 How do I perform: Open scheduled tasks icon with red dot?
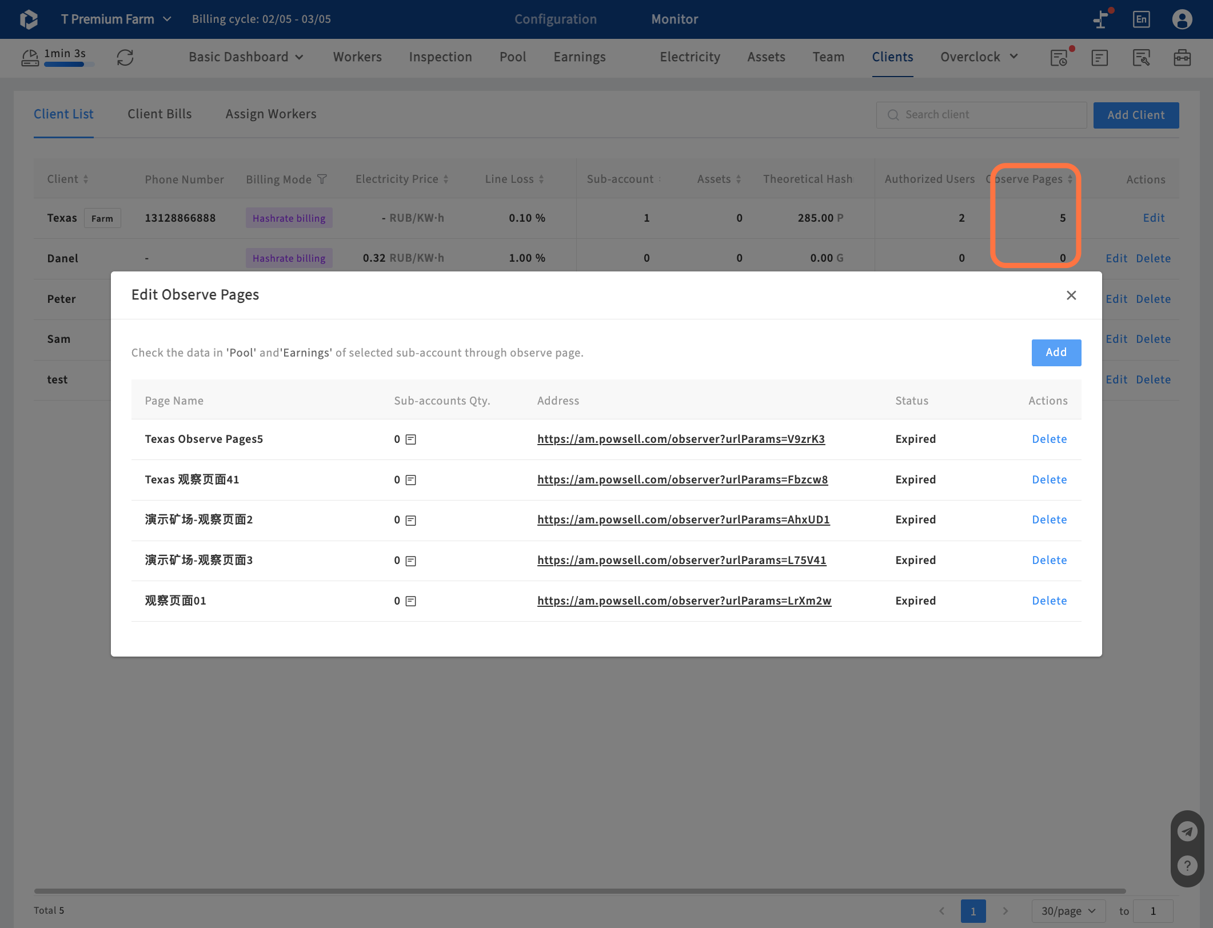tap(1059, 58)
